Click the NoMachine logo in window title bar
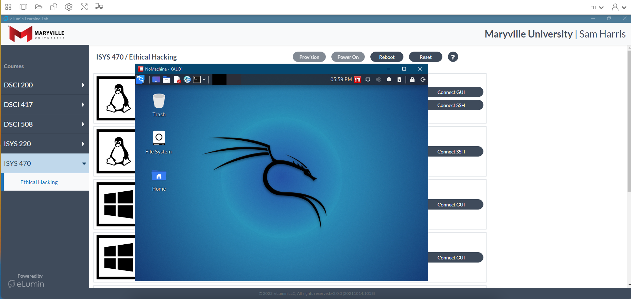631x299 pixels. click(x=141, y=69)
